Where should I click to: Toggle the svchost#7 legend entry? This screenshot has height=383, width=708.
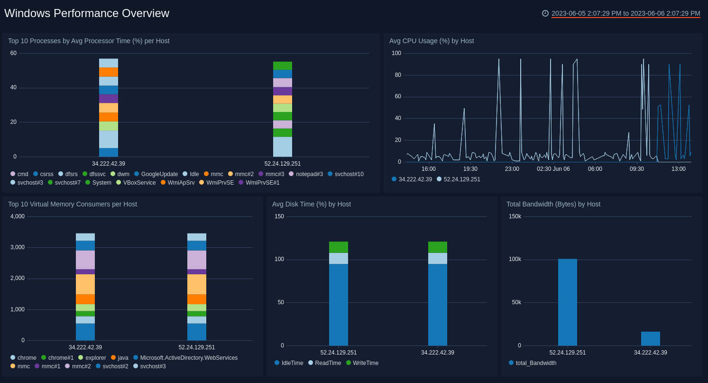click(64, 183)
